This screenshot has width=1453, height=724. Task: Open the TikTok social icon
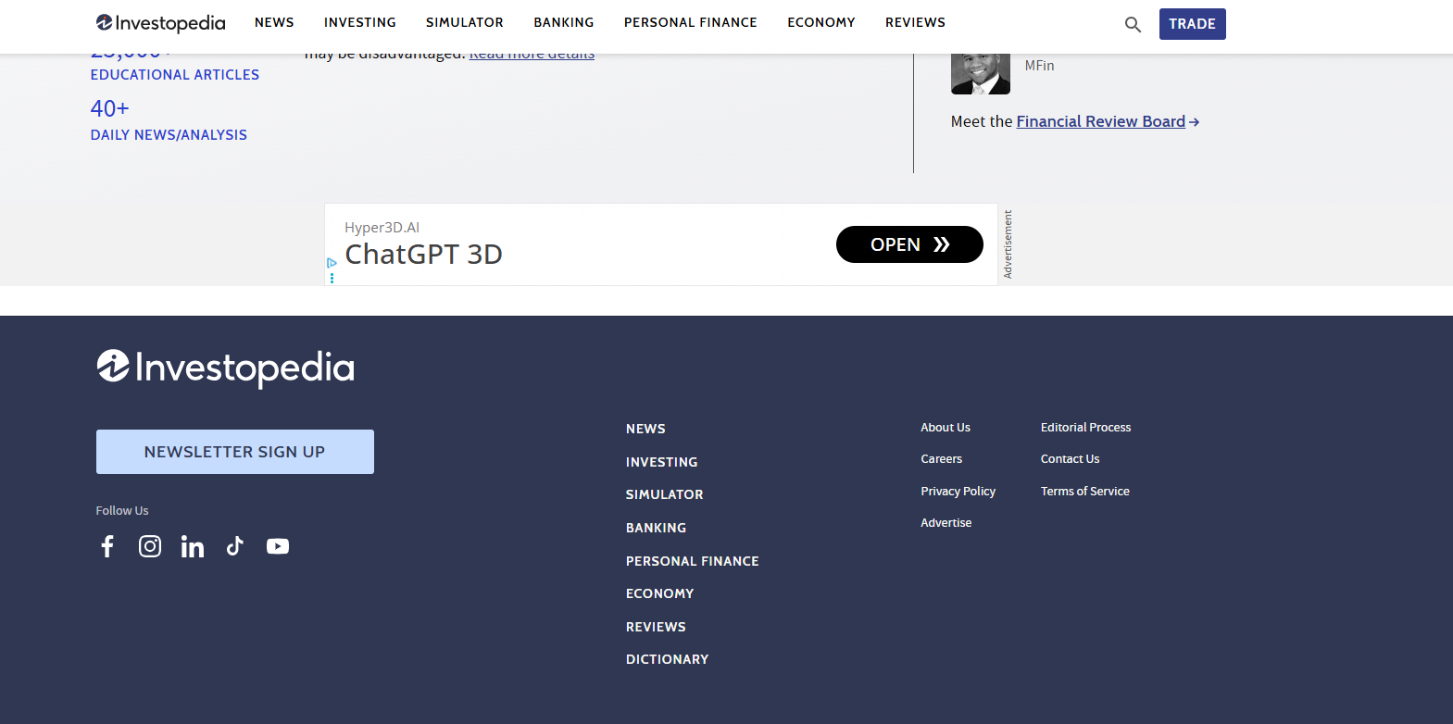(x=235, y=546)
